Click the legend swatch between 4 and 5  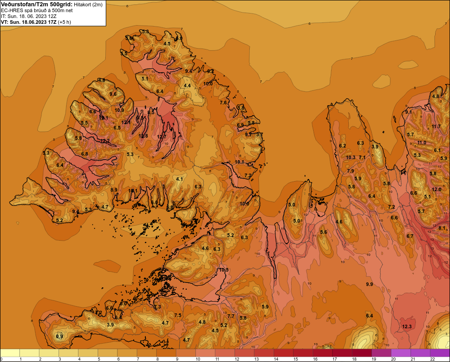coord(88,353)
